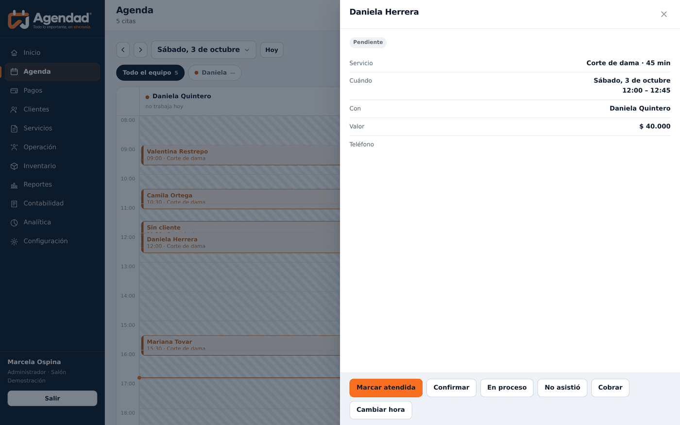Click the Cambiar hora button
680x425 pixels.
tap(380, 410)
